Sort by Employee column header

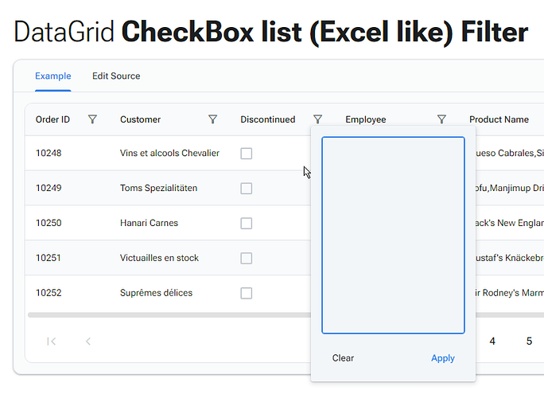tap(366, 119)
